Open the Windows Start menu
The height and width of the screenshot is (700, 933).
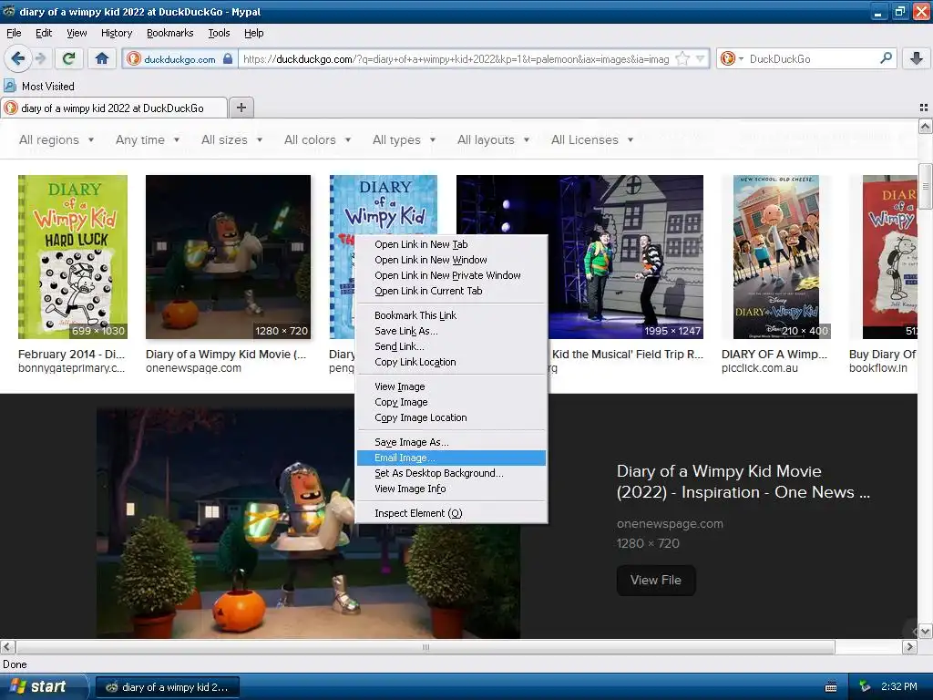pyautogui.click(x=44, y=687)
